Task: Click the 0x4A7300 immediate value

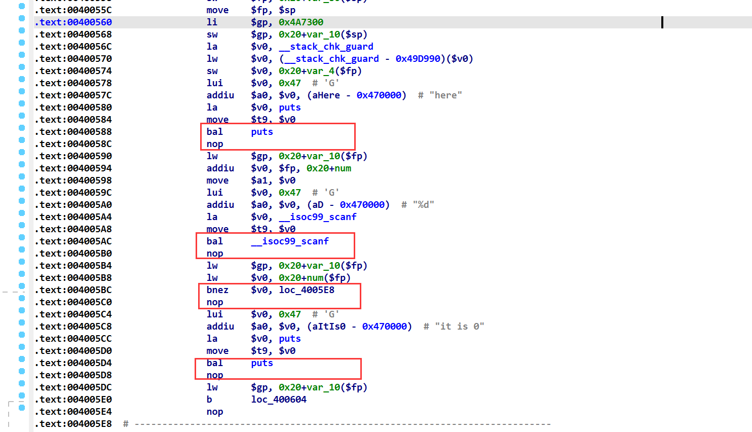Action: point(301,22)
